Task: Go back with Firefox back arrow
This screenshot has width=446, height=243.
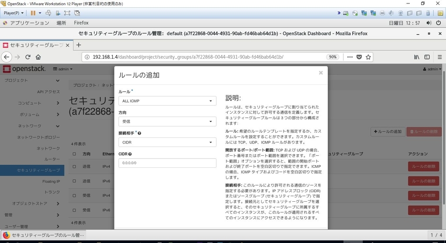Action: point(7,57)
